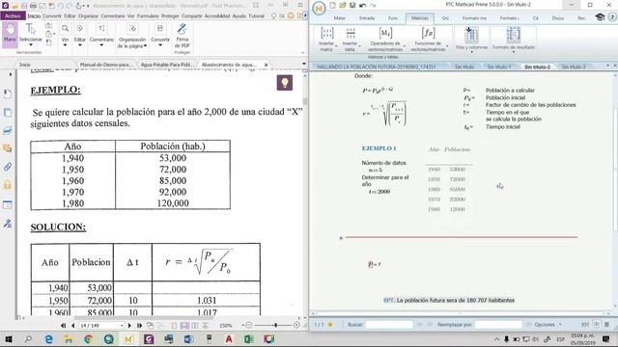Open Mathcad learning graduation-cap icon
Image resolution: width=618 pixels, height=347 pixels.
pos(600,17)
